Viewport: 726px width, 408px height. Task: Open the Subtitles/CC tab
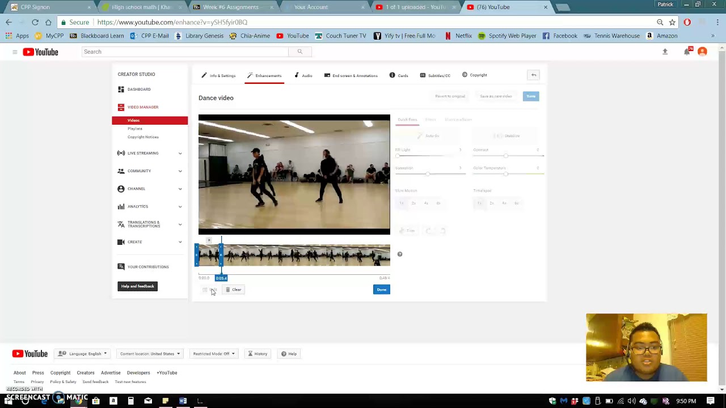(435, 75)
